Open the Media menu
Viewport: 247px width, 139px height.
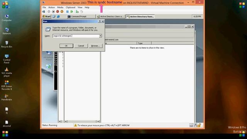(x=60, y=7)
